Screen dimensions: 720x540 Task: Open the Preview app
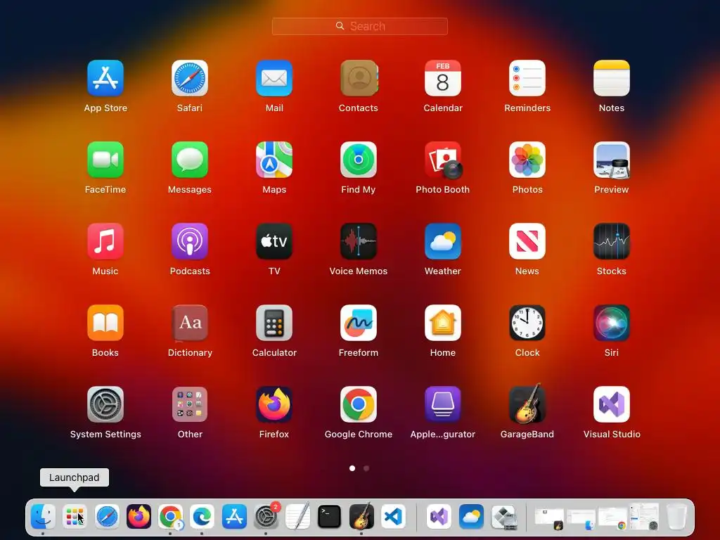(612, 160)
